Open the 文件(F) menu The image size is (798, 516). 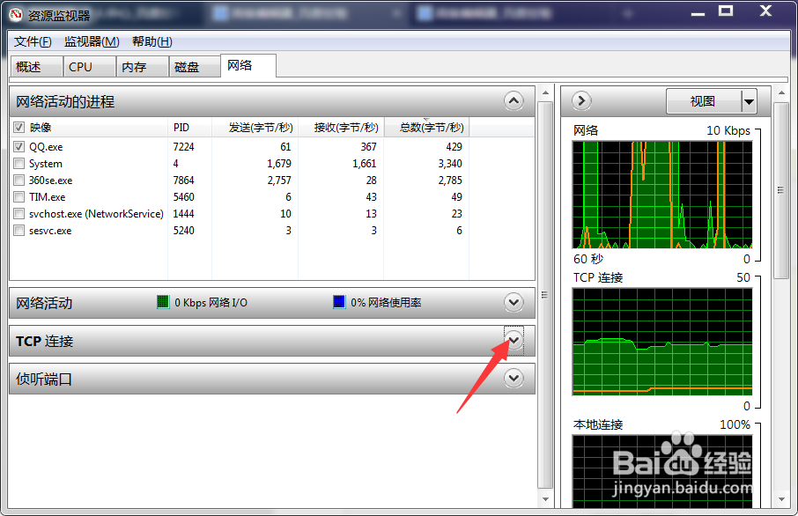[x=33, y=41]
